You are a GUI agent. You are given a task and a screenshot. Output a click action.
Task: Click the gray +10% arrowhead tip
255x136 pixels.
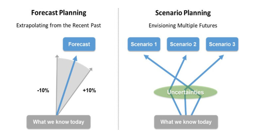(91, 69)
